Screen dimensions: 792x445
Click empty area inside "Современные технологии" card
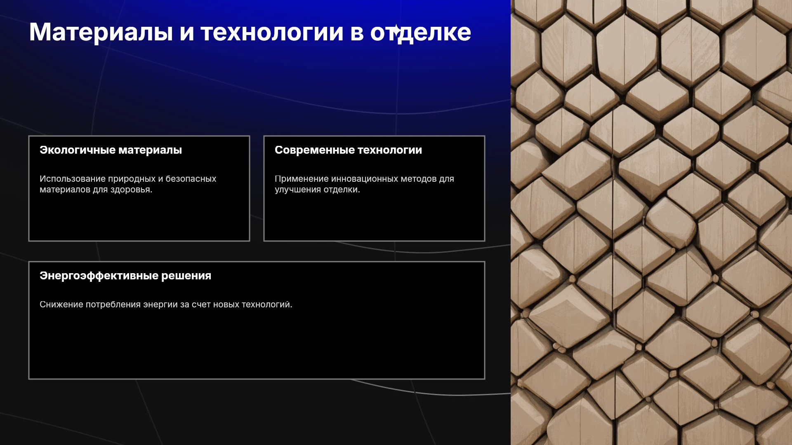point(374,218)
